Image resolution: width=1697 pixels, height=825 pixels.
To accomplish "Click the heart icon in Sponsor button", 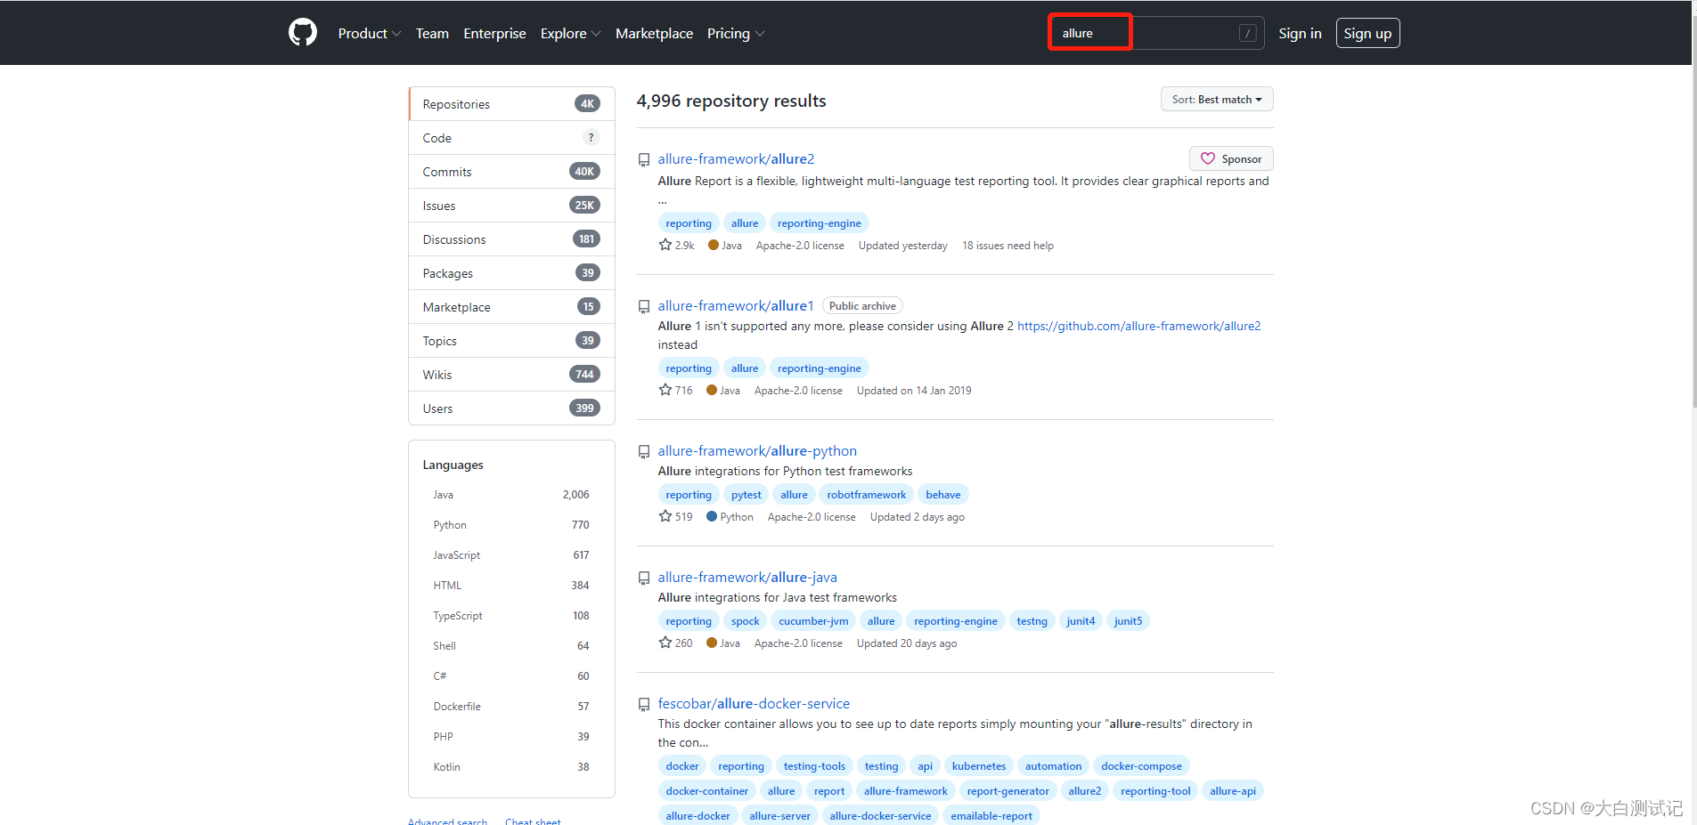I will point(1208,158).
